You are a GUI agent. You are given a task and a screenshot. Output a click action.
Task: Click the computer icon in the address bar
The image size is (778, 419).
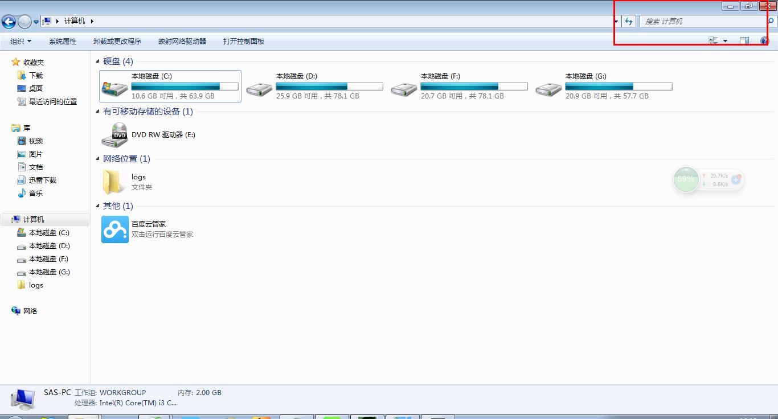click(47, 21)
